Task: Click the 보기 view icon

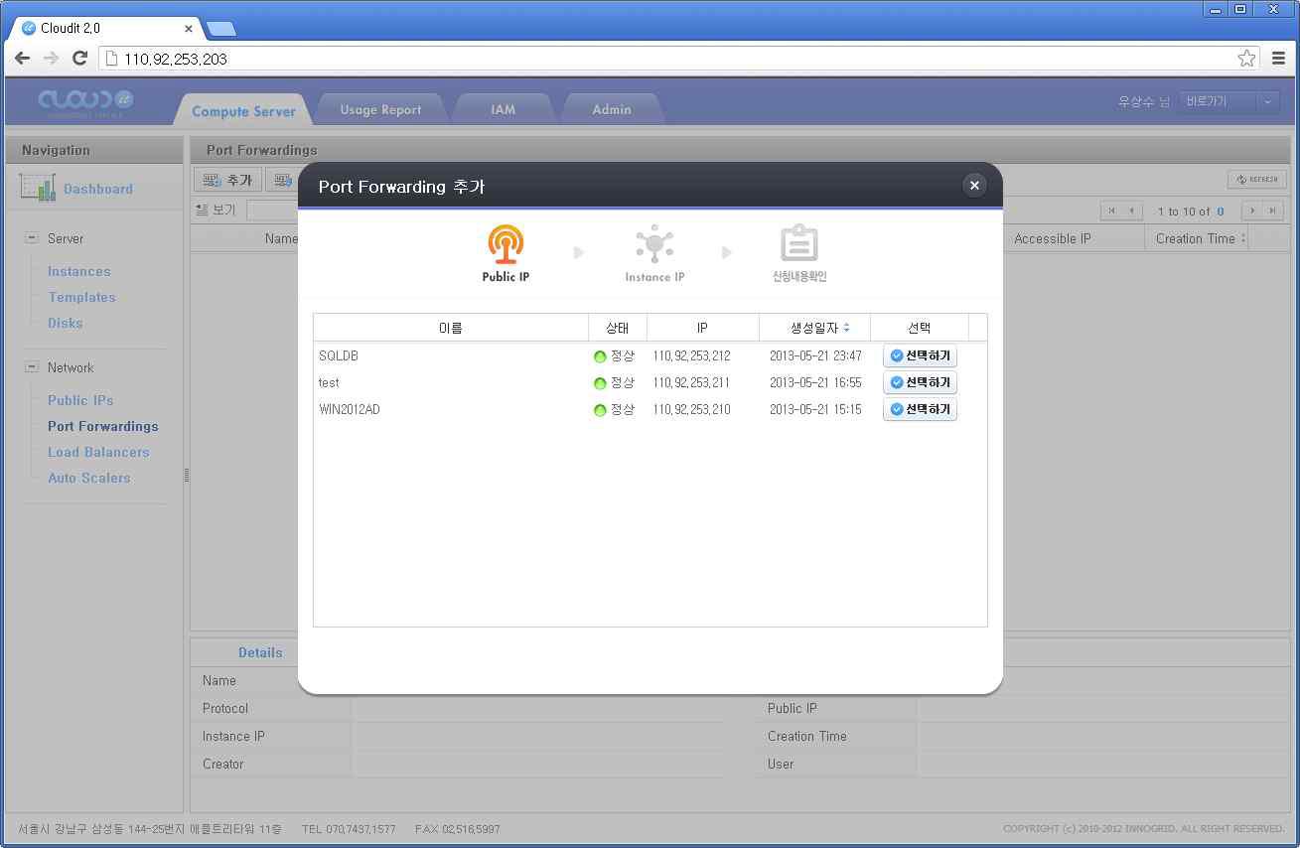Action: pos(203,211)
